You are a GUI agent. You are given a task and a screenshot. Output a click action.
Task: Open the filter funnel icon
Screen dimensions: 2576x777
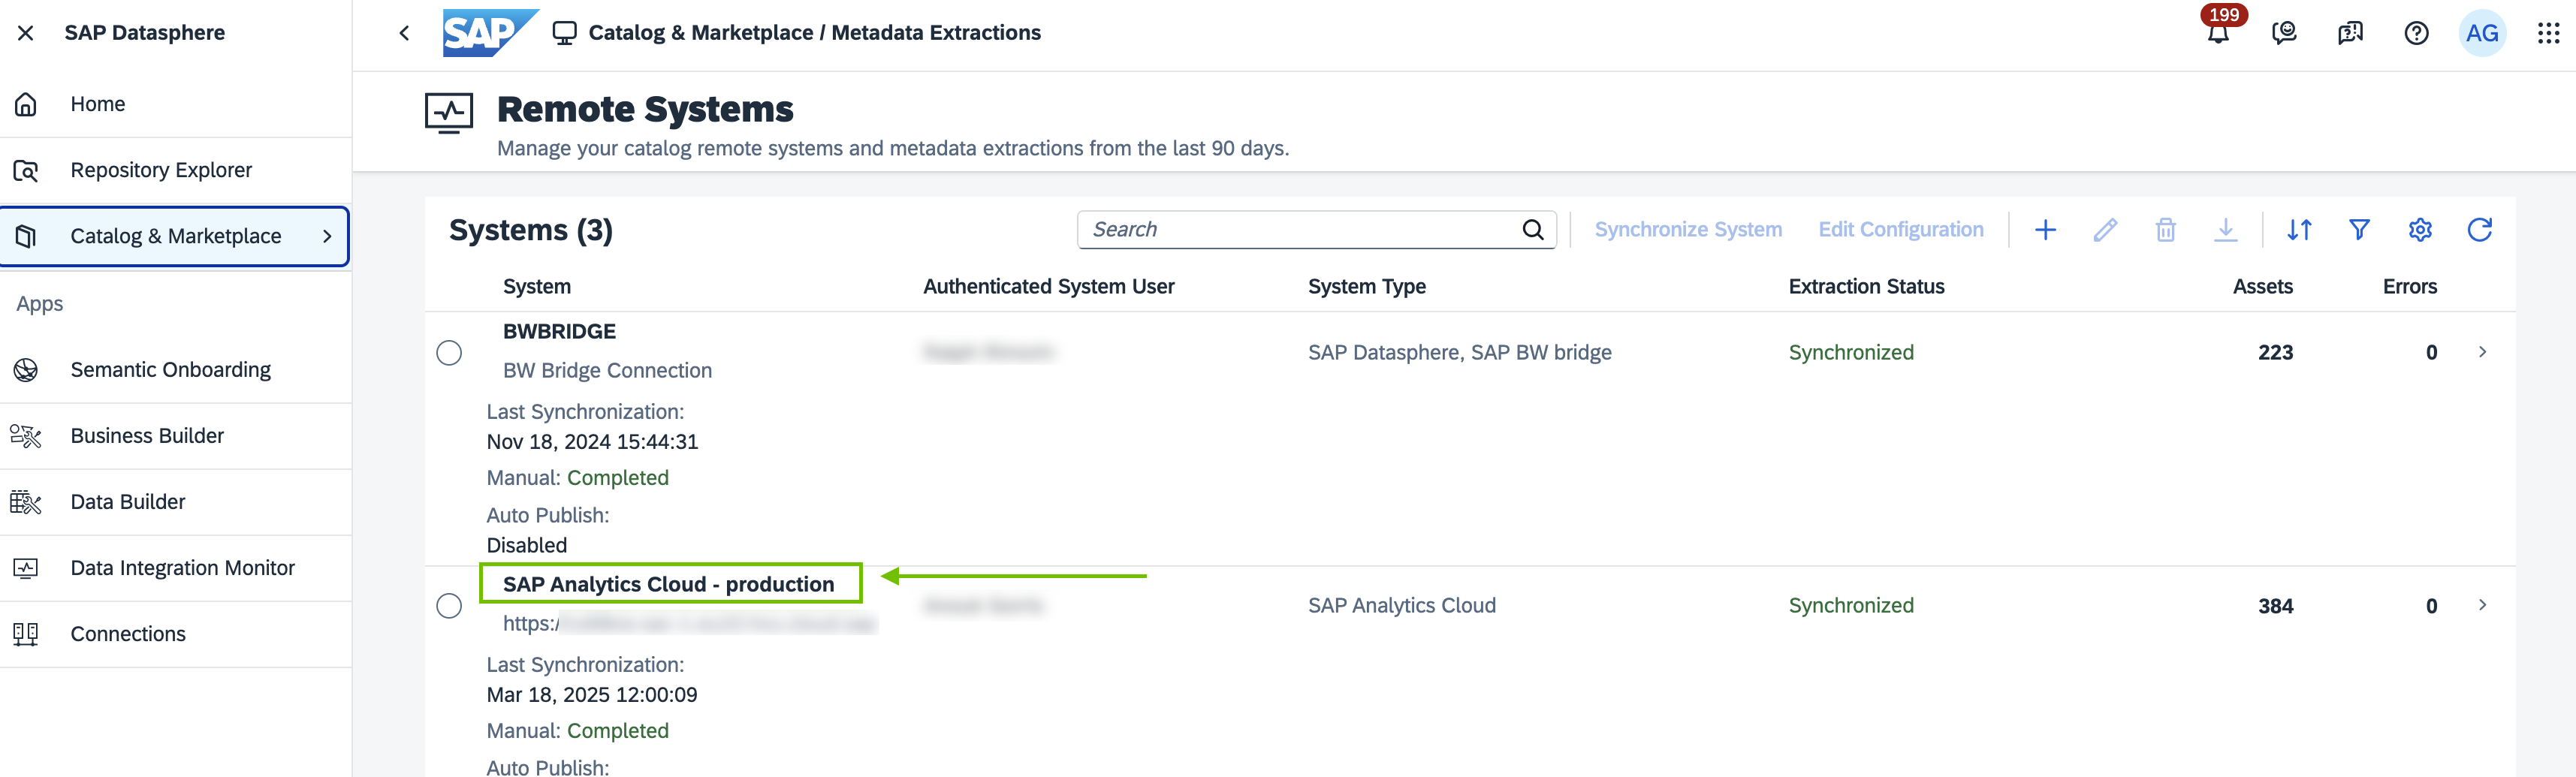click(x=2358, y=230)
